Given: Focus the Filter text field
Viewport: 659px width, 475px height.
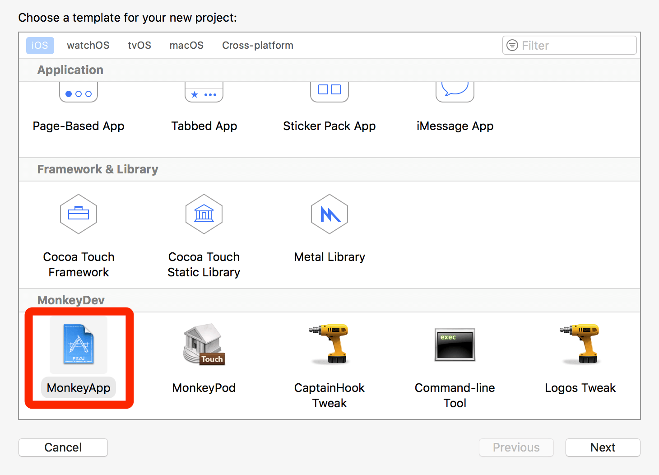Looking at the screenshot, I should click(x=570, y=45).
